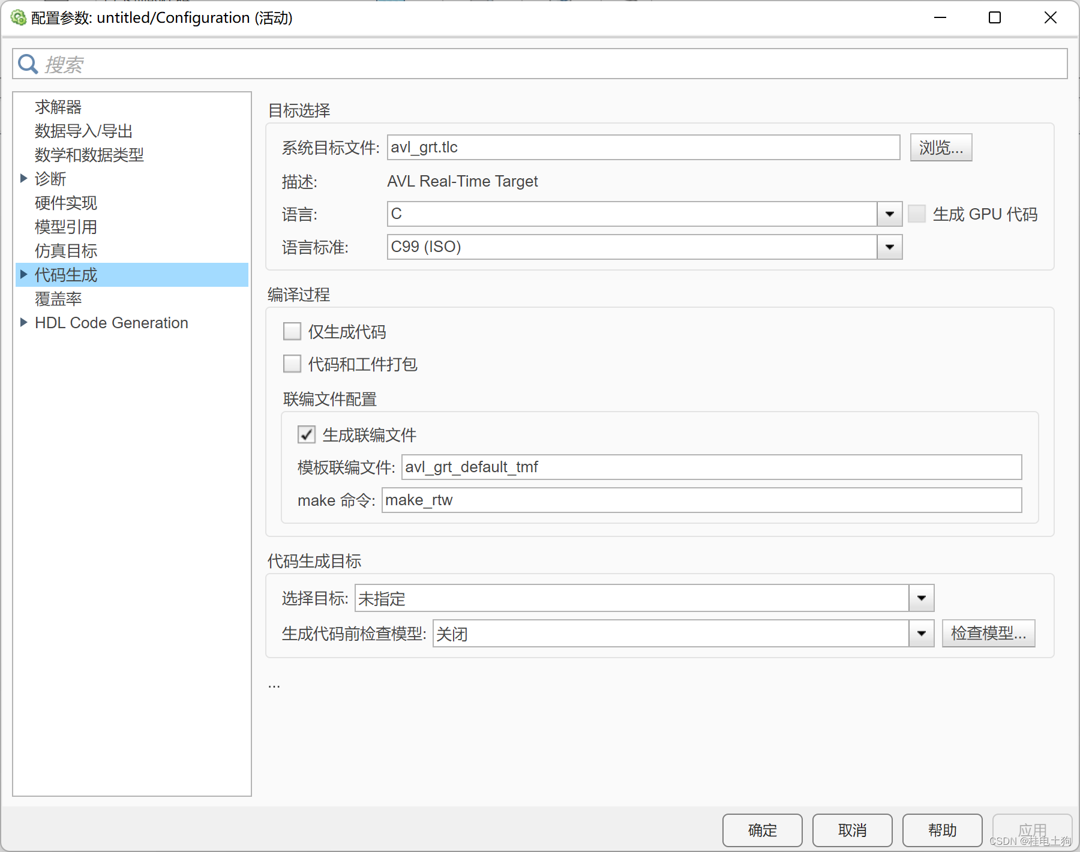1080x852 pixels.
Task: Open the 语言 dropdown showing C
Action: pos(890,214)
